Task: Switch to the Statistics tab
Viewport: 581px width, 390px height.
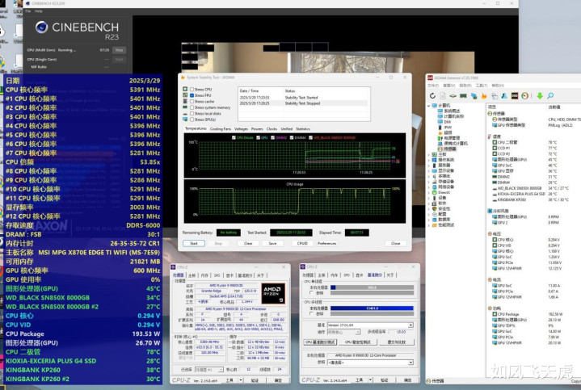Action: coord(303,128)
